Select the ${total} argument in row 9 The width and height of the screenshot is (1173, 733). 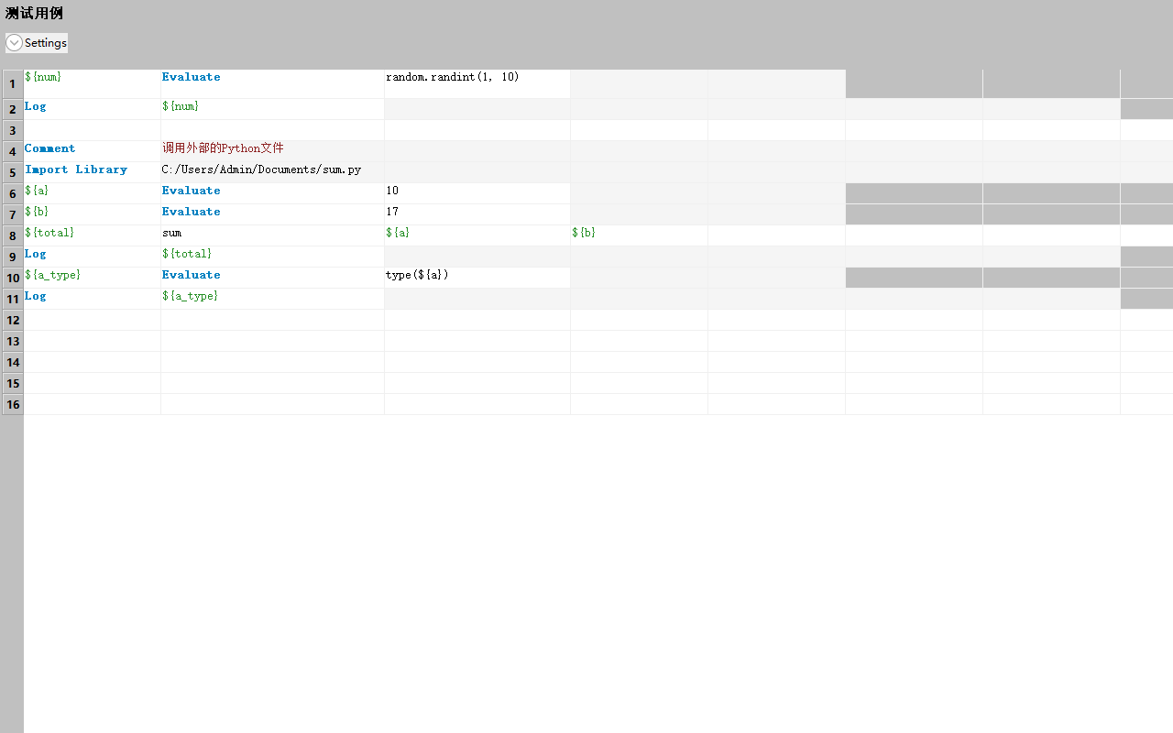click(x=272, y=257)
